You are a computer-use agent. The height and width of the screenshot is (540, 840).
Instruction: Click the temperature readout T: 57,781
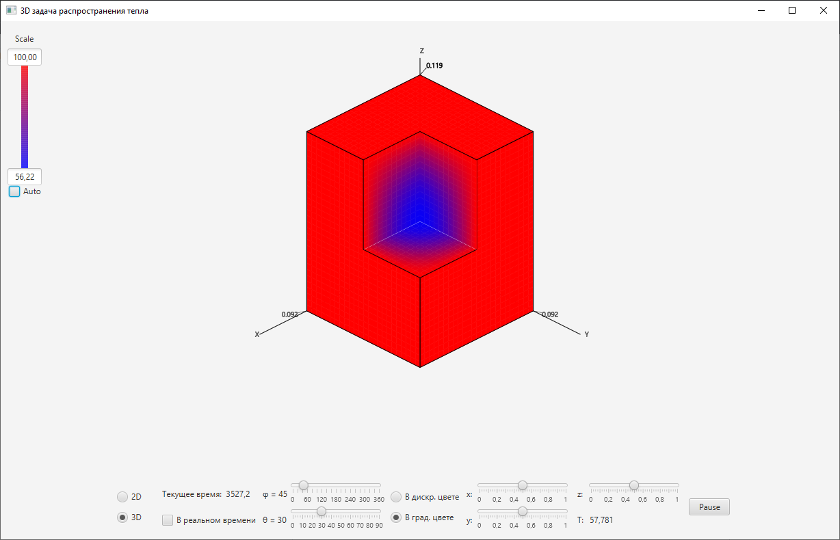coord(595,520)
